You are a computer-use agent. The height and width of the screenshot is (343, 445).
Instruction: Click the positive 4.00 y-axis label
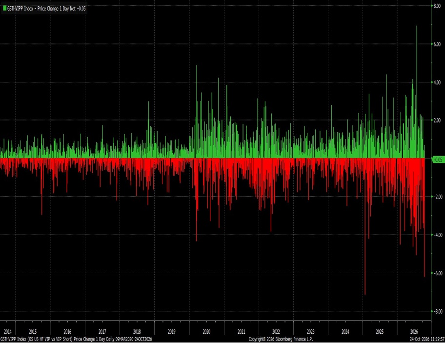437,82
